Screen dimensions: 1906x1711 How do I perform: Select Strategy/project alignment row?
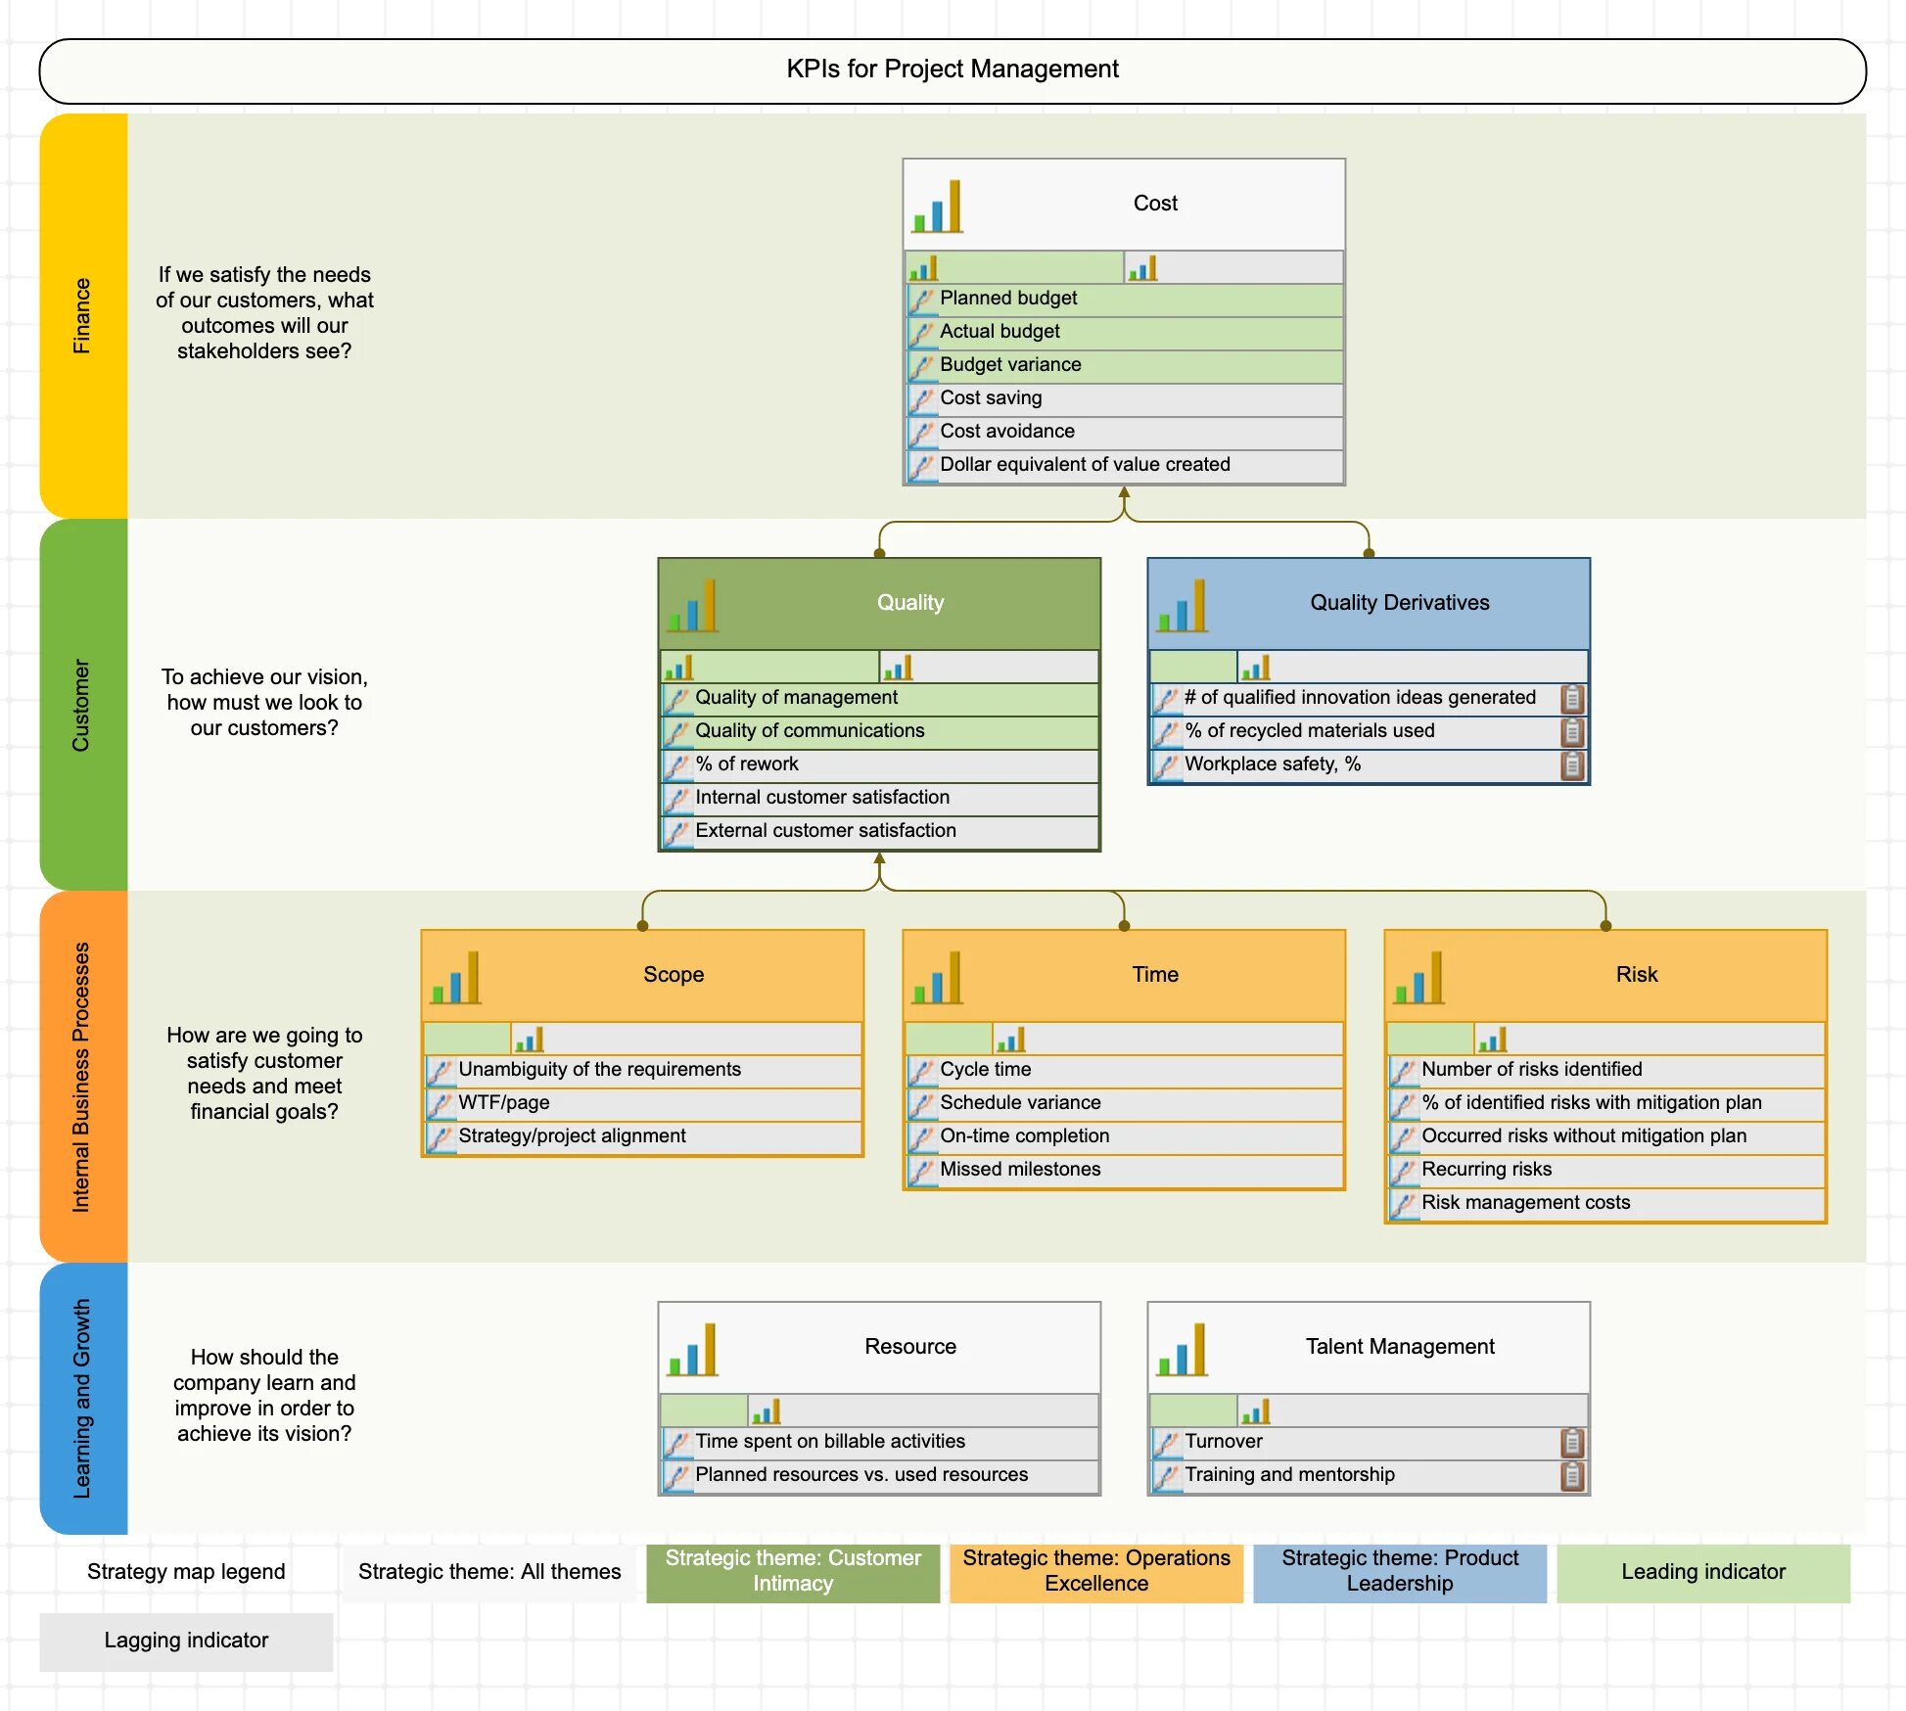coord(642,1137)
